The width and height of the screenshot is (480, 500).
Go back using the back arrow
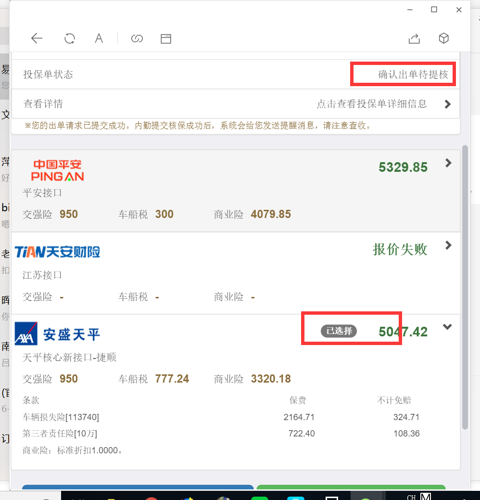tap(37, 38)
